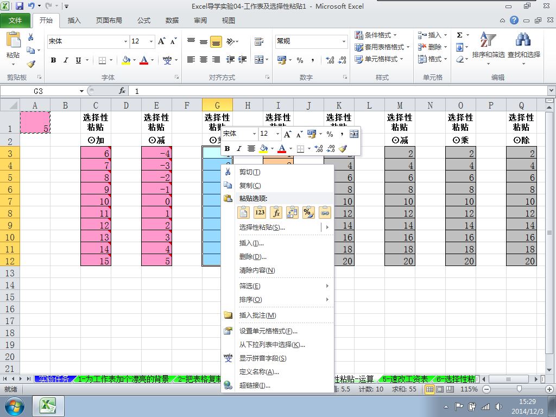Open the 文件 File tab
556x417 pixels.
pos(15,21)
